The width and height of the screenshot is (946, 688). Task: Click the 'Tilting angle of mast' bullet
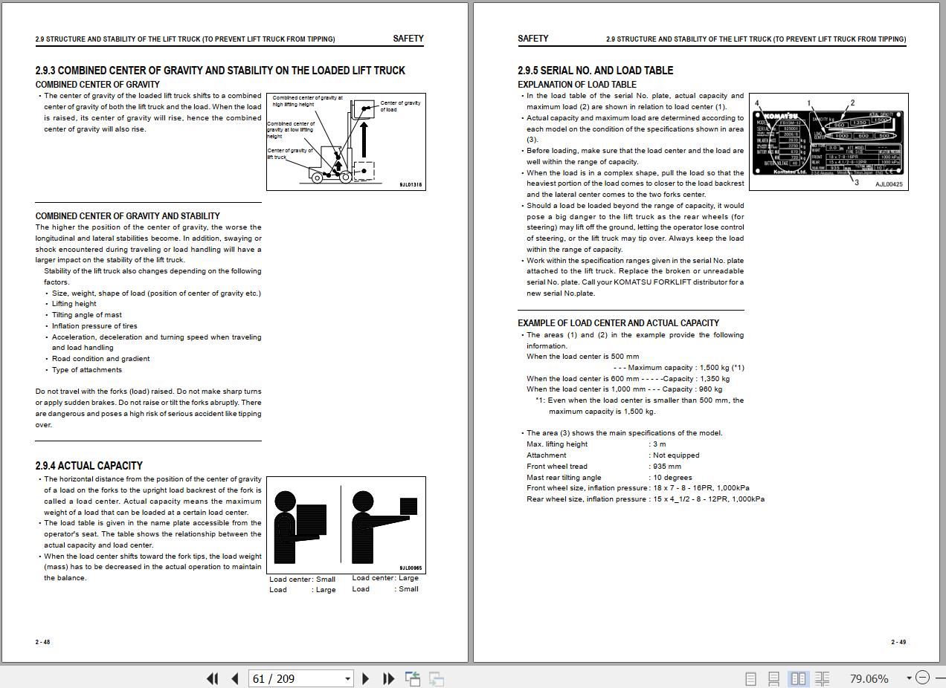[86, 315]
